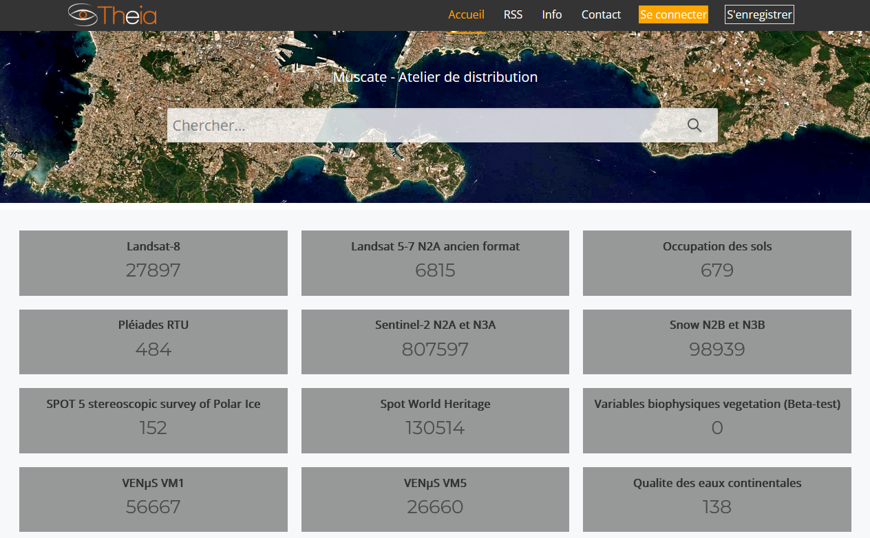Click the S'enregistrer button
870x538 pixels.
coord(759,14)
